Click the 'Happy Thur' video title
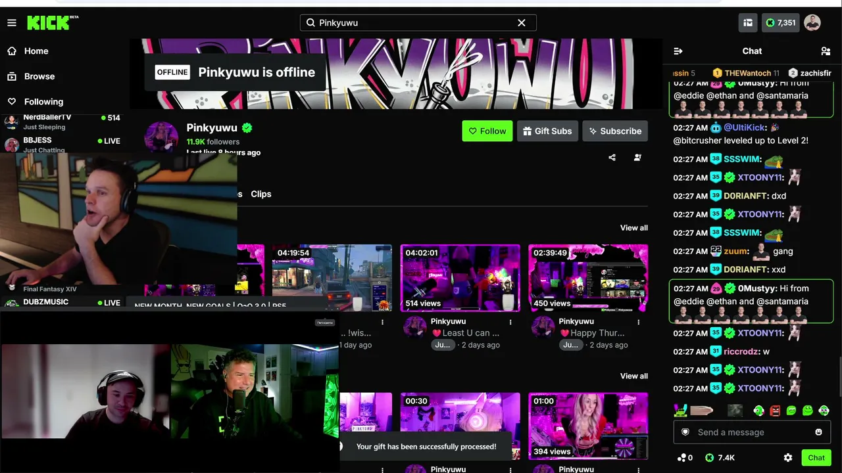 (593, 333)
